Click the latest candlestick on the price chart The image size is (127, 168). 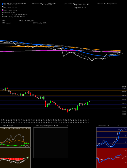point(89,101)
